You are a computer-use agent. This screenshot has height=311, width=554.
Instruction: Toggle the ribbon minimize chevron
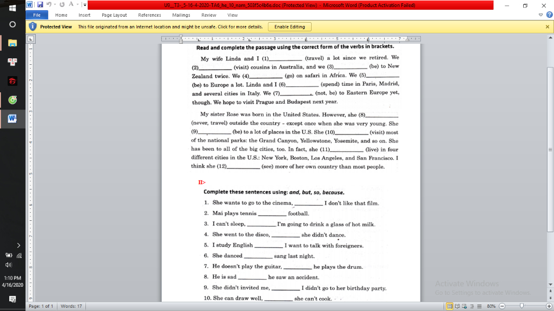pyautogui.click(x=540, y=15)
